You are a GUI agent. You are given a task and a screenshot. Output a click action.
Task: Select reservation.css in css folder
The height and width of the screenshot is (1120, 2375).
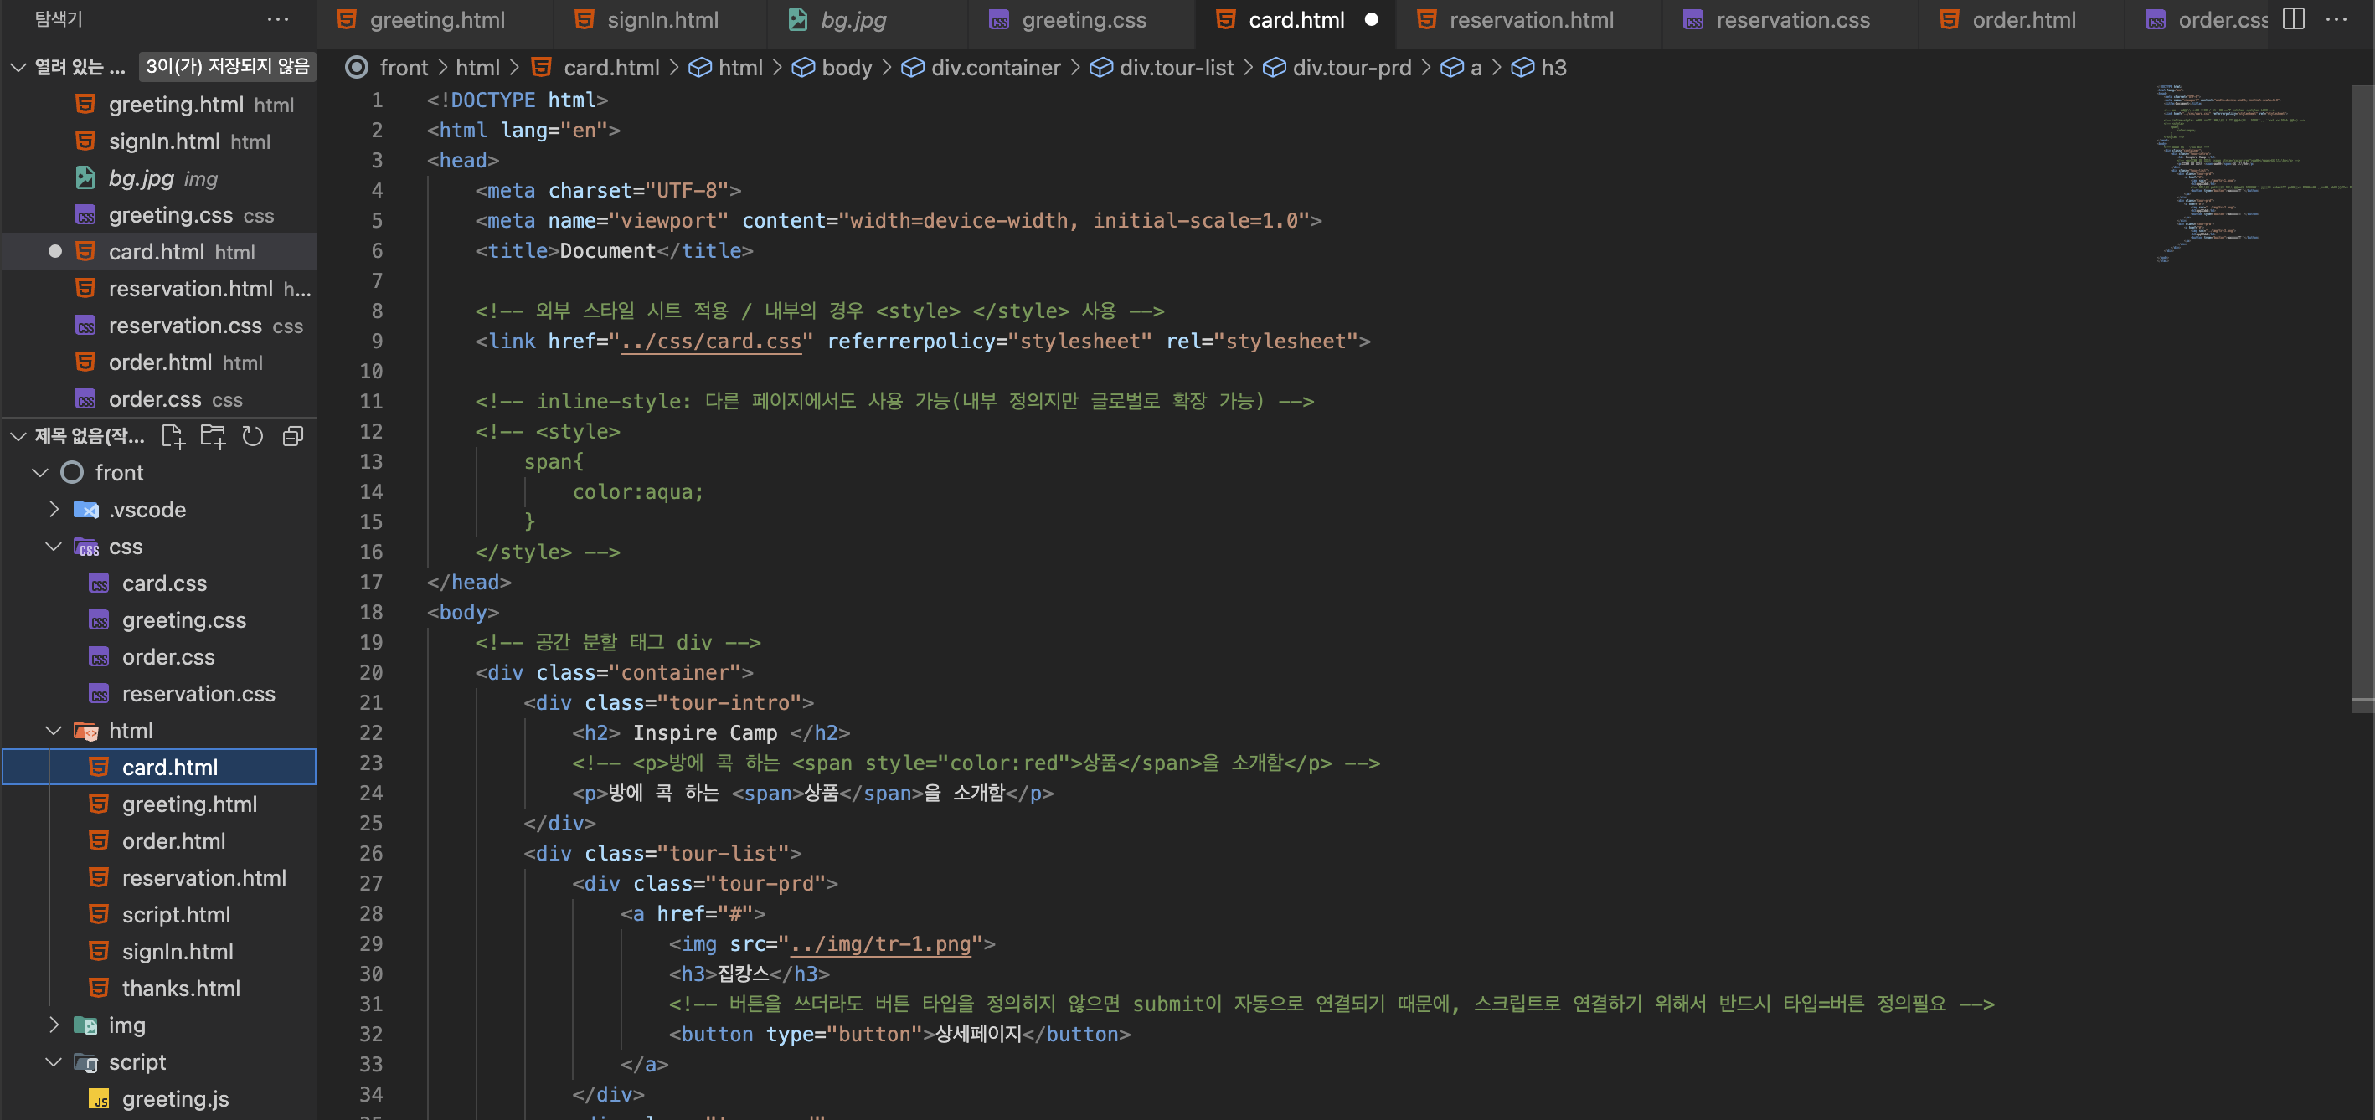(158, 694)
